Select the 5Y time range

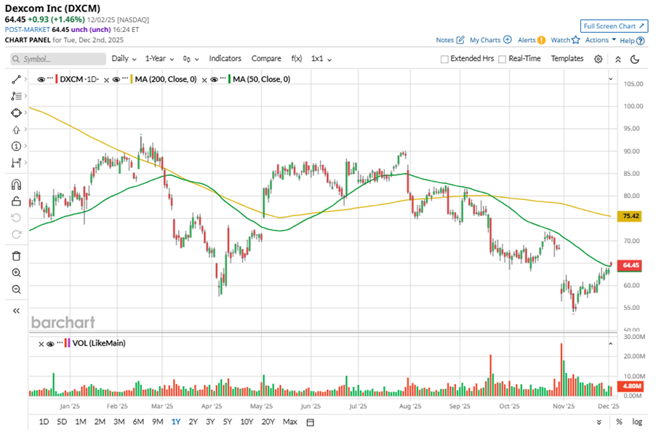227,422
